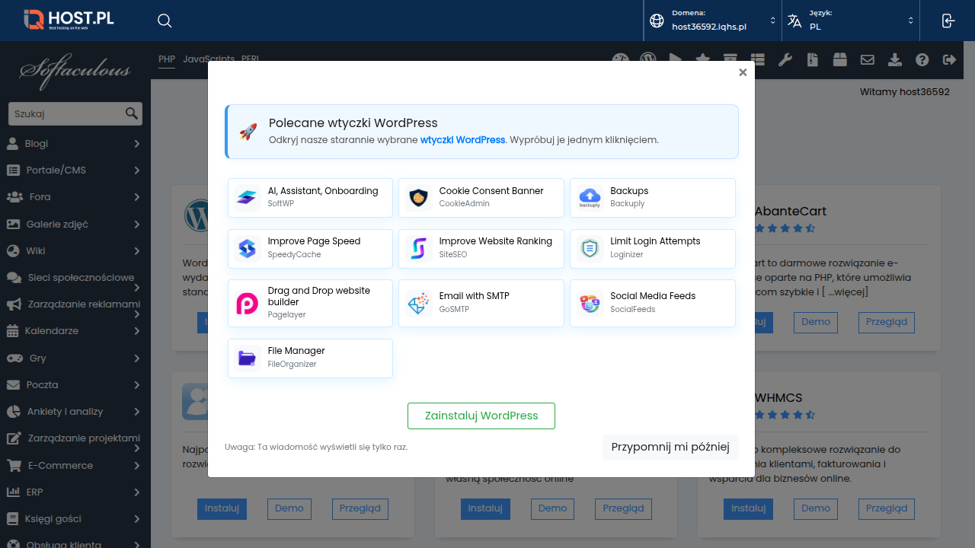
Task: Switch to the JavaScripts tab
Action: pyautogui.click(x=209, y=59)
